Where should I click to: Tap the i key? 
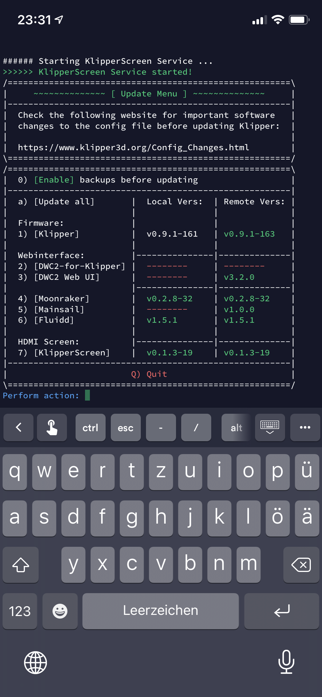pos(219,472)
